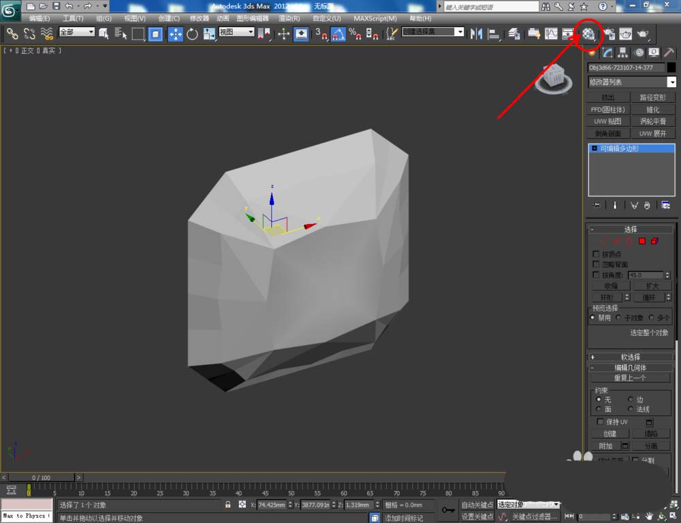The image size is (681, 523).
Task: Open the Material Editor in the toolbar
Action: tap(588, 33)
